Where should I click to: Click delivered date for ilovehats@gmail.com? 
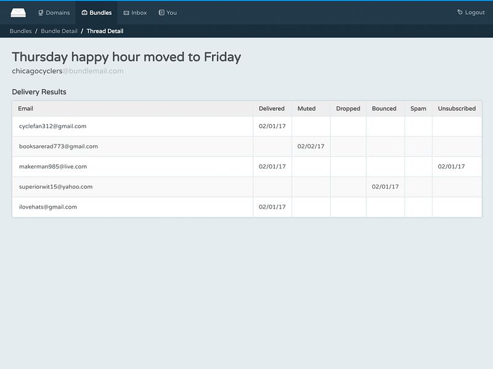(x=272, y=207)
